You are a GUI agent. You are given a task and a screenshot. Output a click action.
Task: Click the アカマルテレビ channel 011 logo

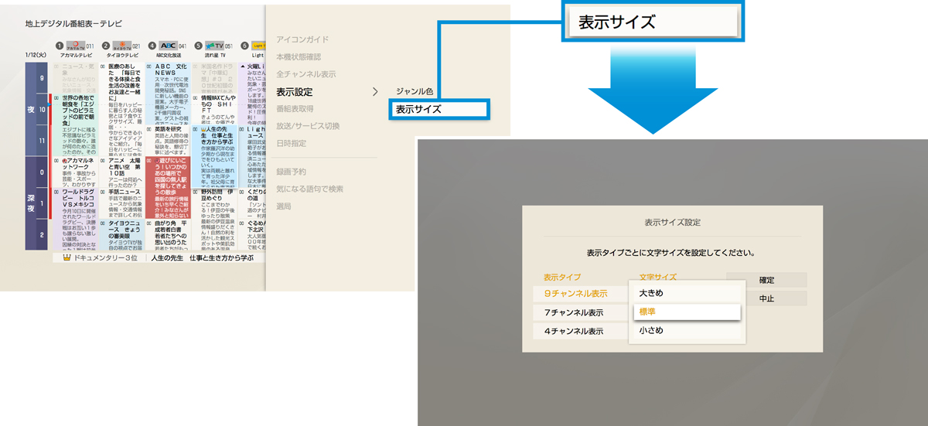point(76,46)
